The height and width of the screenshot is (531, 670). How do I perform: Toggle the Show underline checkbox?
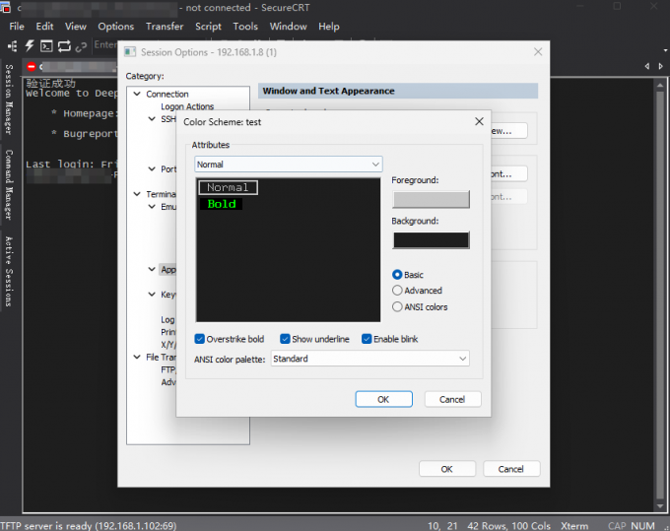click(x=285, y=339)
